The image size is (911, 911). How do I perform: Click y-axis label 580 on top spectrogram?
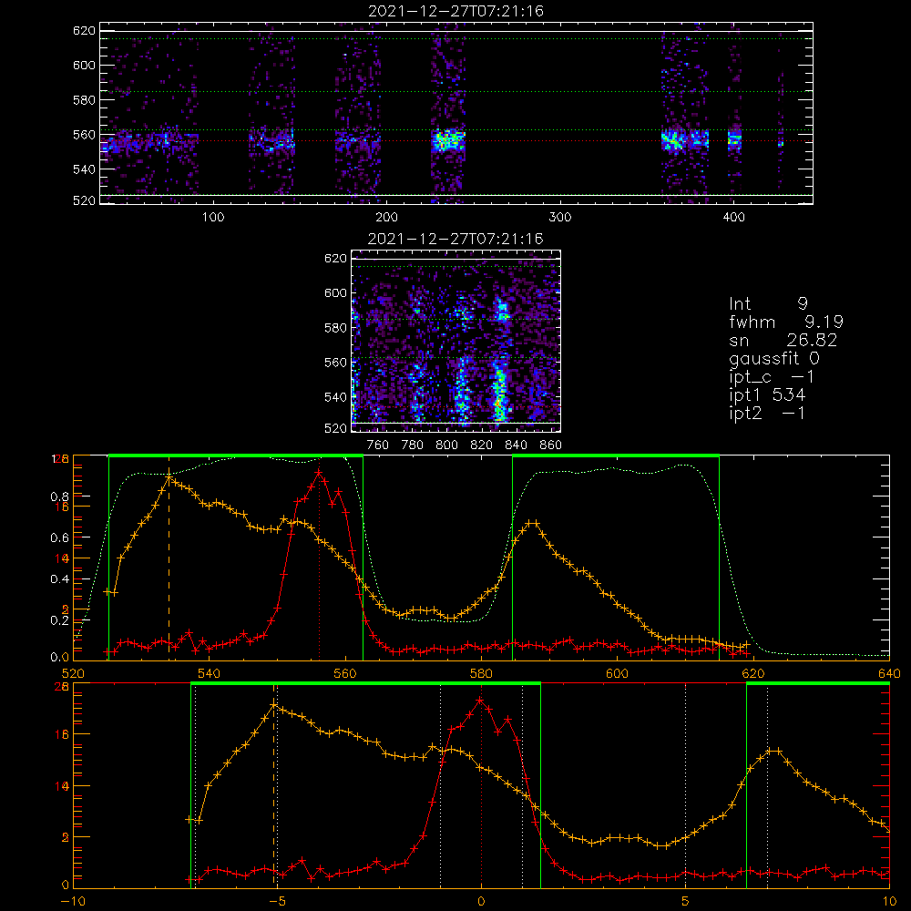click(x=84, y=100)
